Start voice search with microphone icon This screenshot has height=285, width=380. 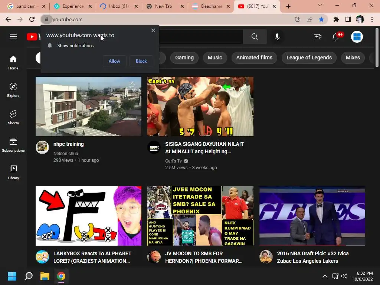[x=277, y=37]
